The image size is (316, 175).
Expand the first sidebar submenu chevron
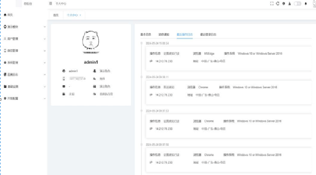[x=45, y=27]
